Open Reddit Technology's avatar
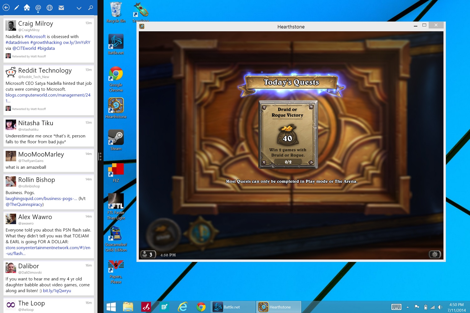 (11, 72)
